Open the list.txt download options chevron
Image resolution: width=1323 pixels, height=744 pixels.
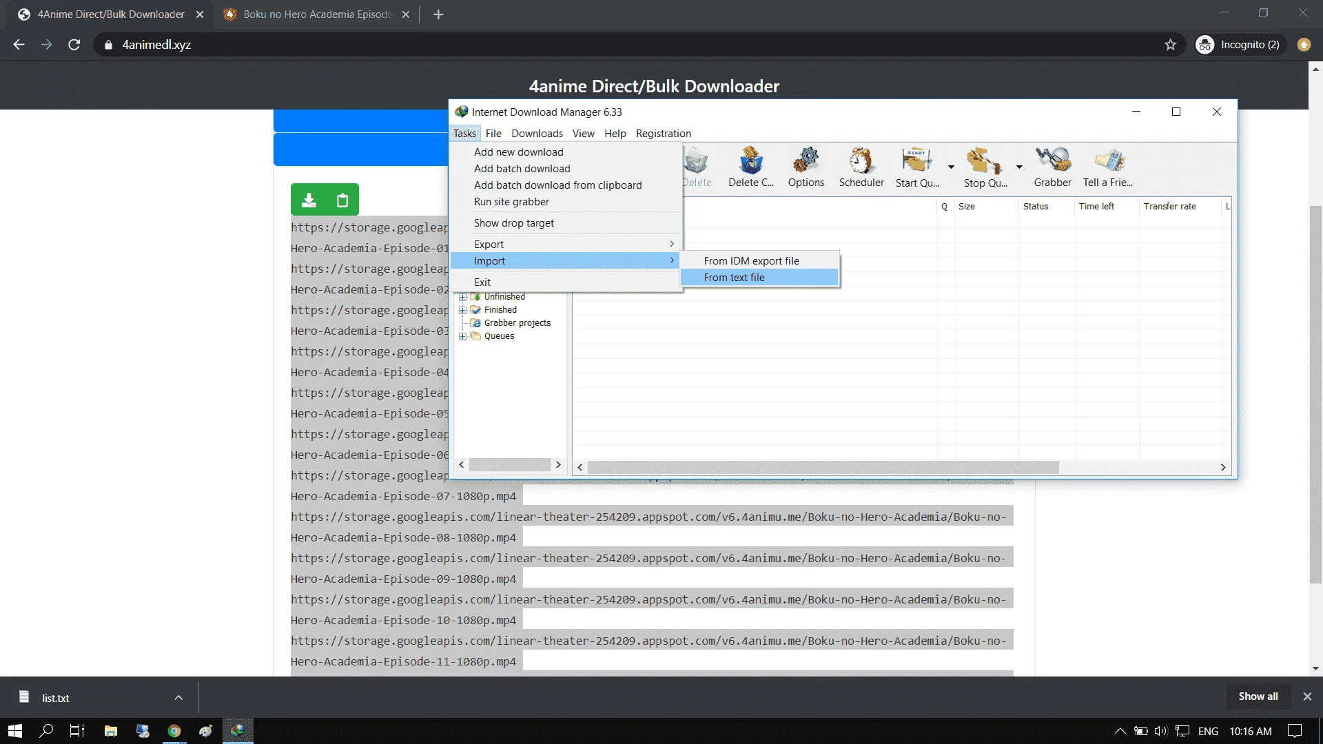click(178, 697)
